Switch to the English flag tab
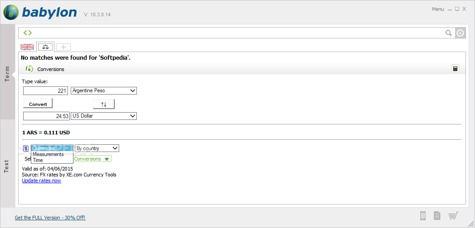Viewport: 475px width, 228px height. tap(27, 47)
